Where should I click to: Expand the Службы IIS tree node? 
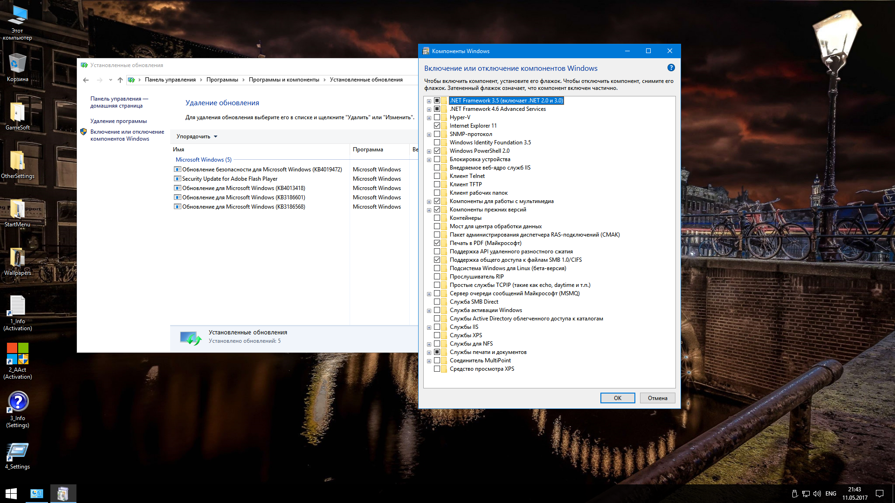click(x=429, y=327)
